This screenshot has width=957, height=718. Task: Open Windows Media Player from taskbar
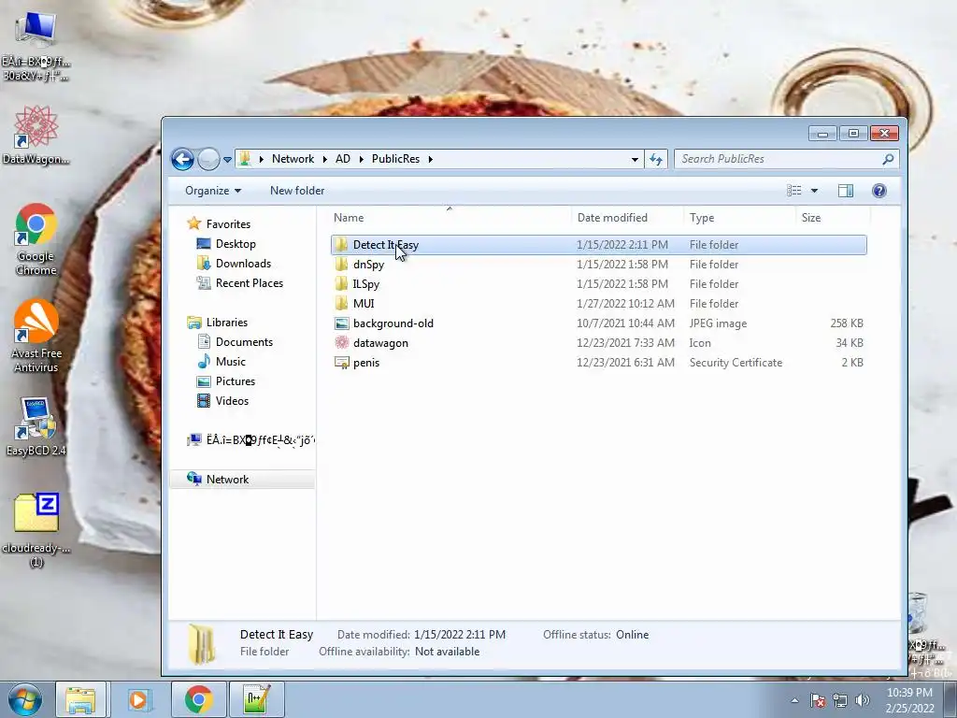point(138,699)
